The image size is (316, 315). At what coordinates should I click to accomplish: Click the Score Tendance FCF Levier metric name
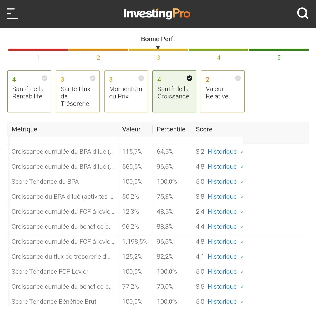[x=50, y=272]
